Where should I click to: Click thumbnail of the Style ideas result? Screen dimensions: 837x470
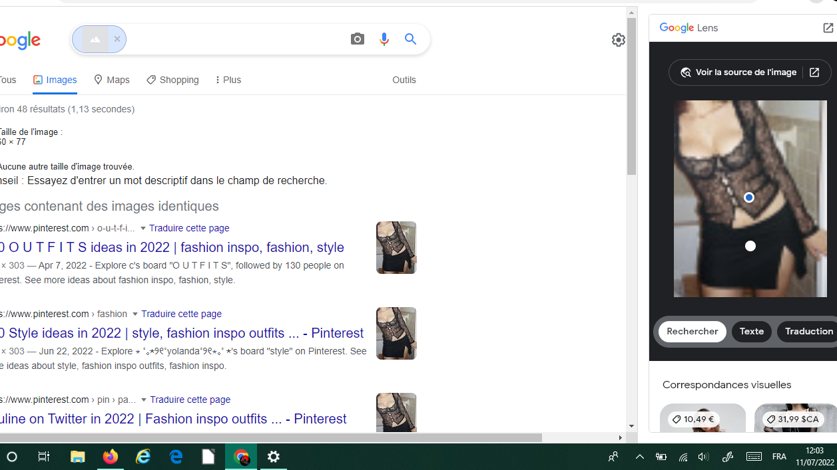(396, 333)
